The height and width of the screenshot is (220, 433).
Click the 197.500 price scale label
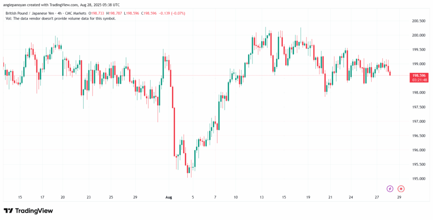[418, 107]
